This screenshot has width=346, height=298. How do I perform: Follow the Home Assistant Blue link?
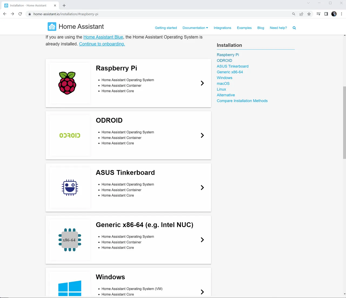103,37
